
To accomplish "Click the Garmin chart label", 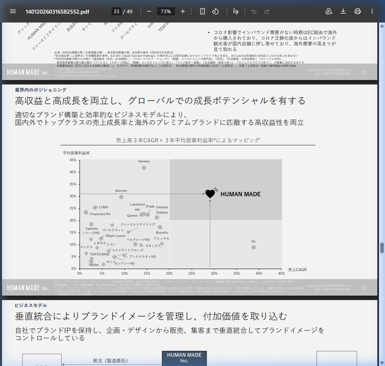I will (x=132, y=216).
